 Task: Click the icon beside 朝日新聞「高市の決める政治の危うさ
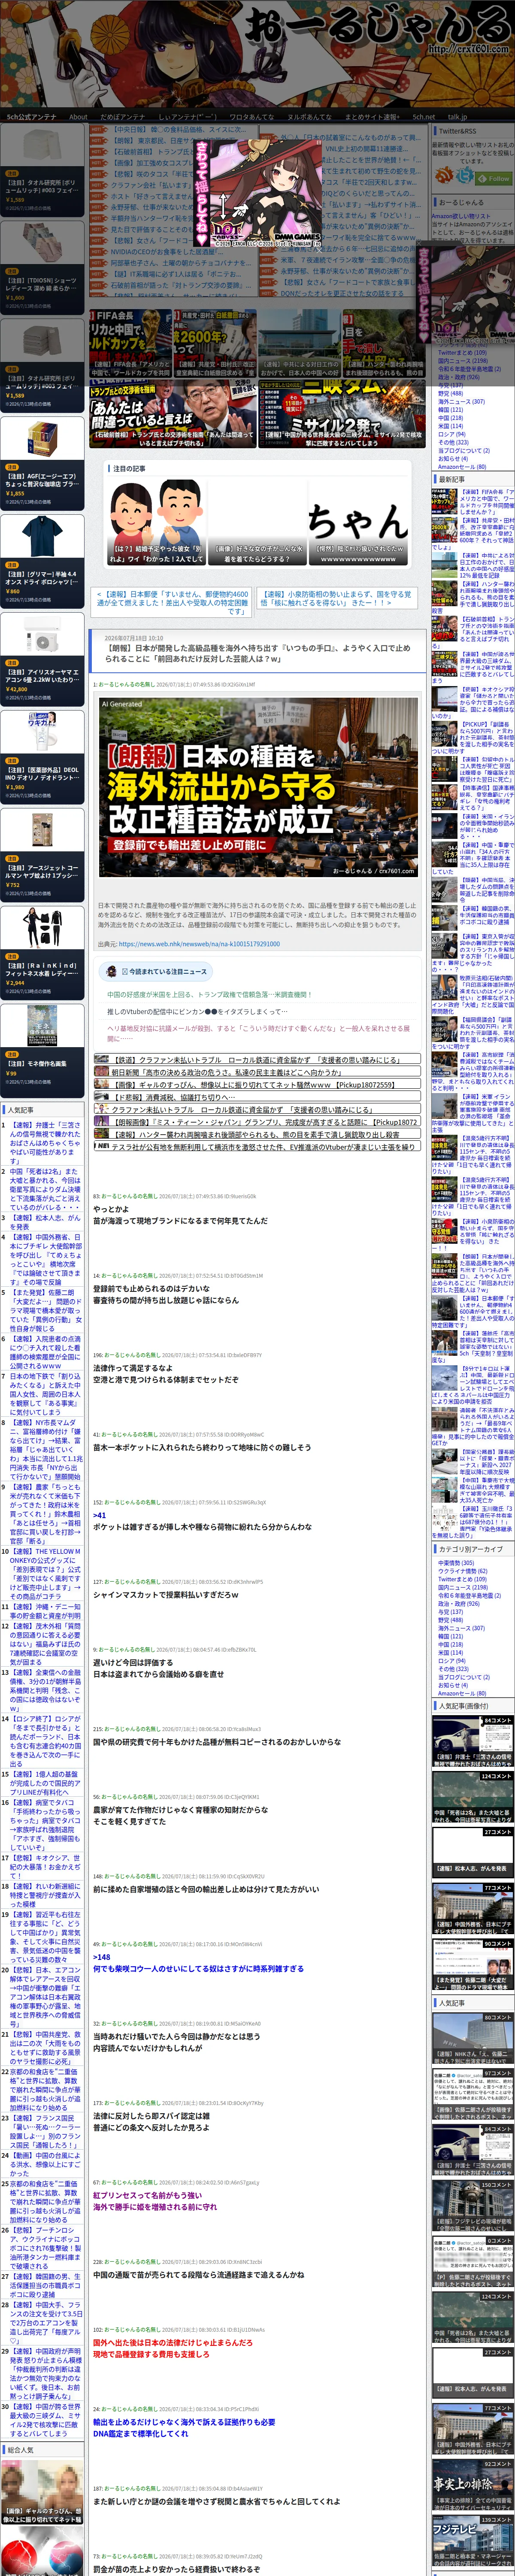pos(101,1071)
